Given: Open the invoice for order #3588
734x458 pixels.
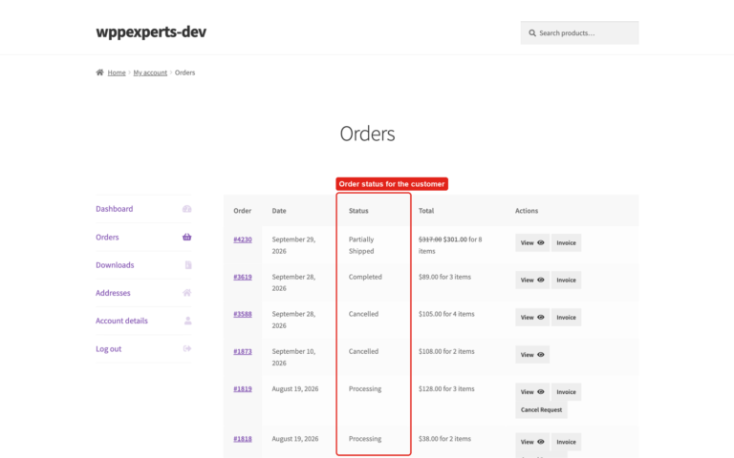Looking at the screenshot, I should [566, 318].
